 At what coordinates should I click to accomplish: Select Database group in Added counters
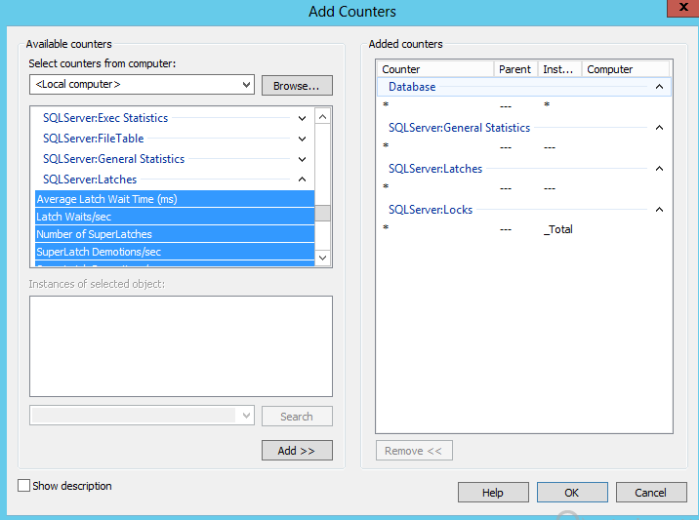tap(412, 87)
